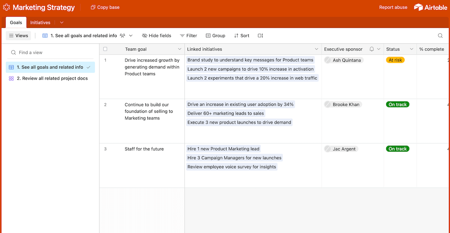Toggle the Views sidebar

pos(18,35)
